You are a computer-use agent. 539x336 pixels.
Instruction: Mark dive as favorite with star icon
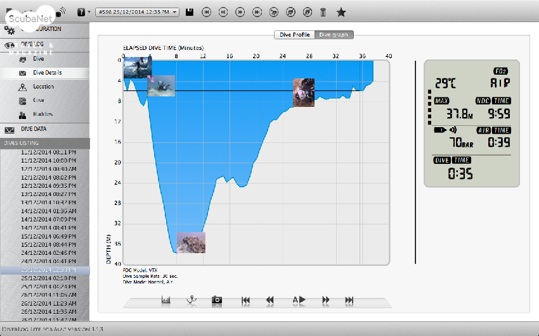click(x=341, y=12)
